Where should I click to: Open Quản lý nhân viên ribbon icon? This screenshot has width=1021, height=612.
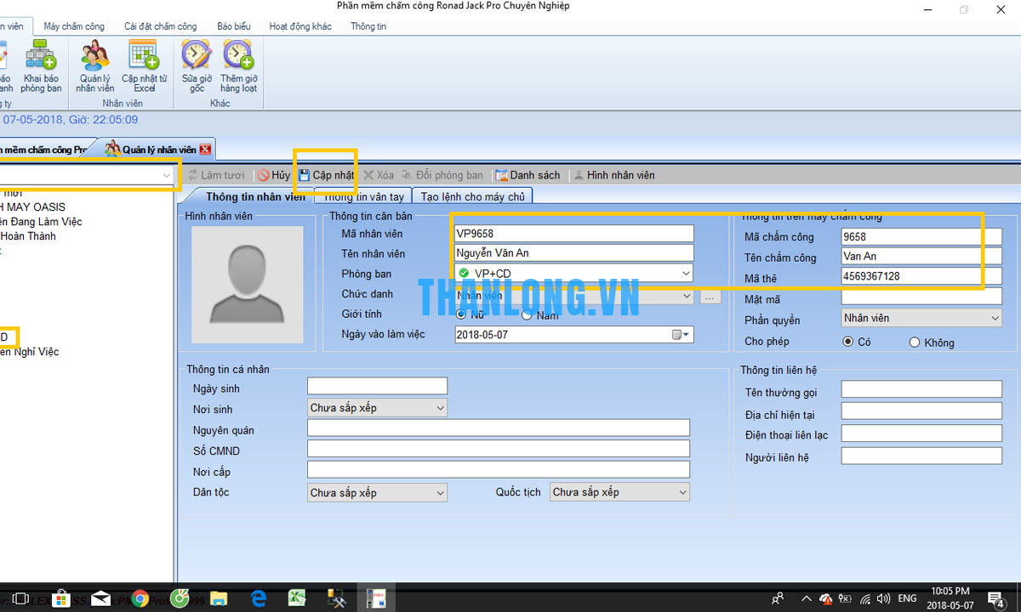coord(94,58)
